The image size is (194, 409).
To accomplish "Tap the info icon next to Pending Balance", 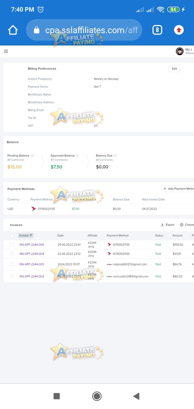I will point(32,156).
